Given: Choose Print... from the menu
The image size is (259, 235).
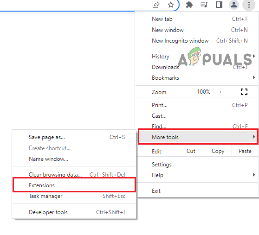Looking at the screenshot, I should pyautogui.click(x=197, y=105).
